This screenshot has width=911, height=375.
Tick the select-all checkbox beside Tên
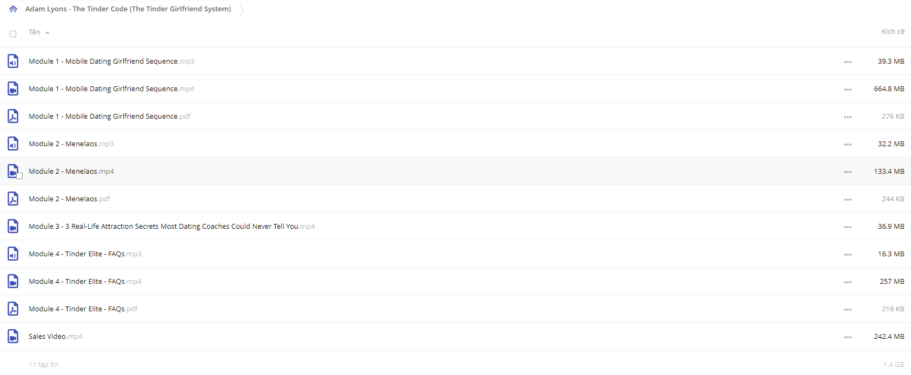[x=13, y=34]
